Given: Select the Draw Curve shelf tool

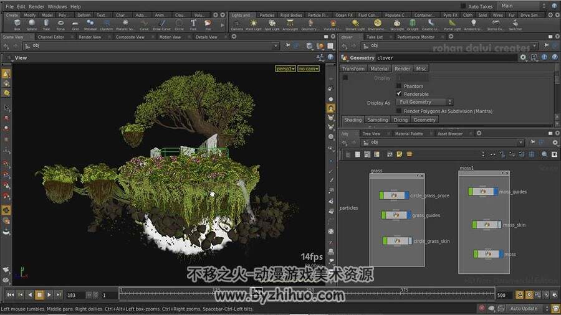Looking at the screenshot, I should (161, 25).
